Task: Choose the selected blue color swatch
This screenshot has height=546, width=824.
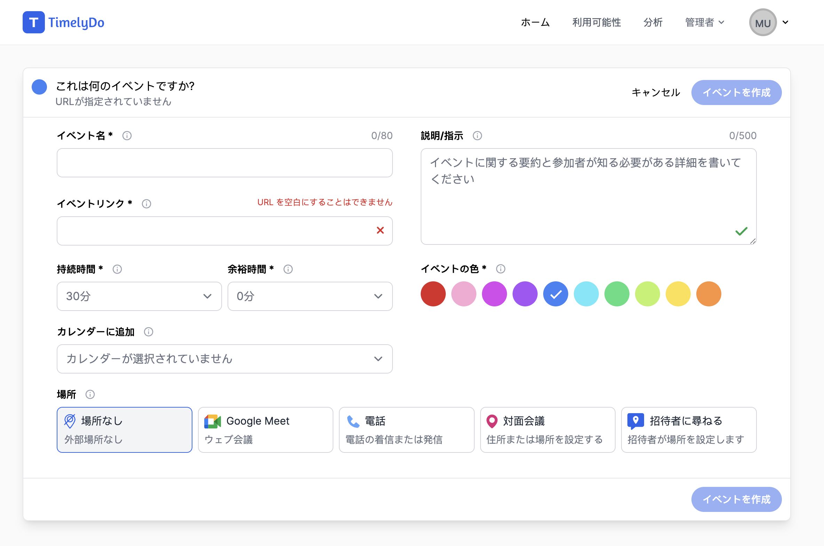Action: (556, 294)
